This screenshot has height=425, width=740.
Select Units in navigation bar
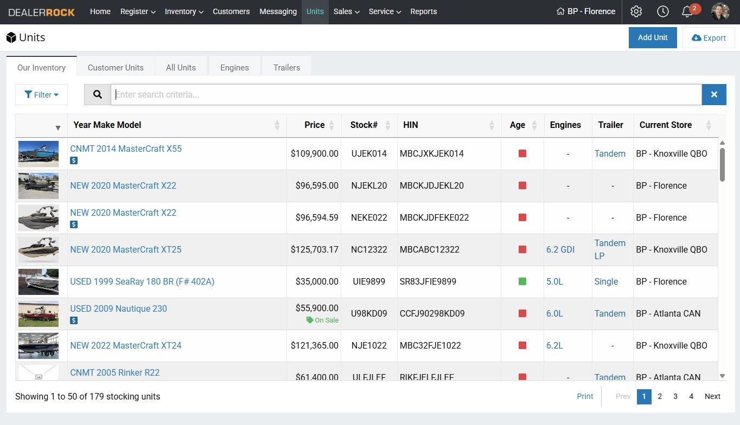point(315,11)
